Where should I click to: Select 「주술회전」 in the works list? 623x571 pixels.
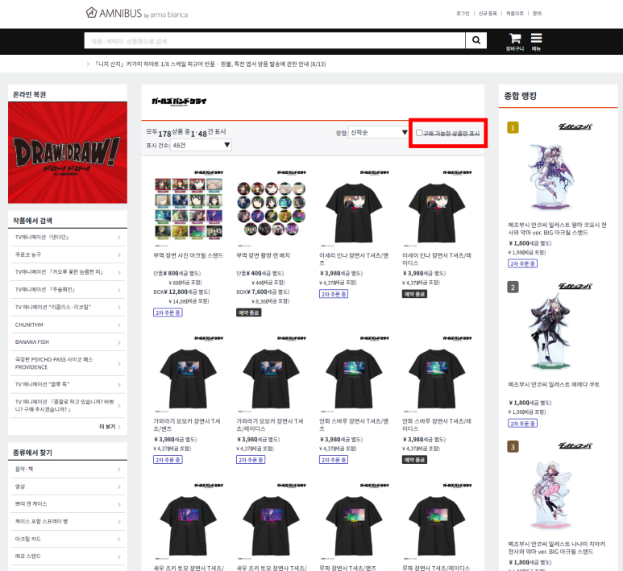[x=68, y=290]
